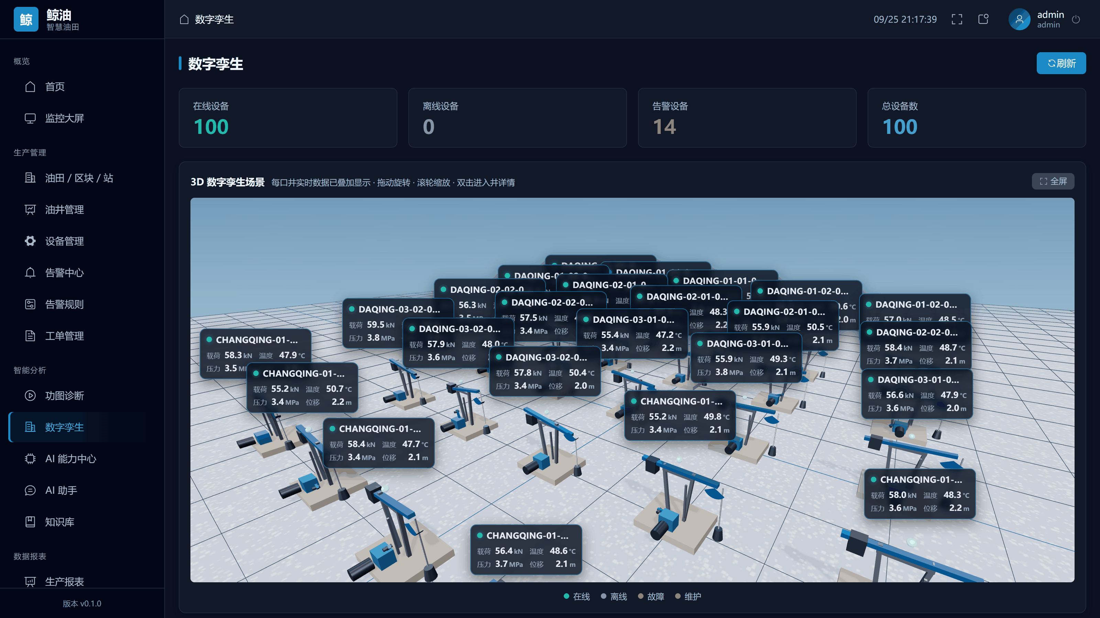The width and height of the screenshot is (1100, 618).
Task: Click the 油井管理 chart icon
Action: tap(30, 209)
